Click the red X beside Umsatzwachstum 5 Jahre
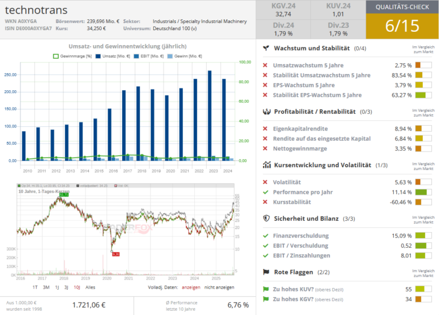 (x=265, y=66)
